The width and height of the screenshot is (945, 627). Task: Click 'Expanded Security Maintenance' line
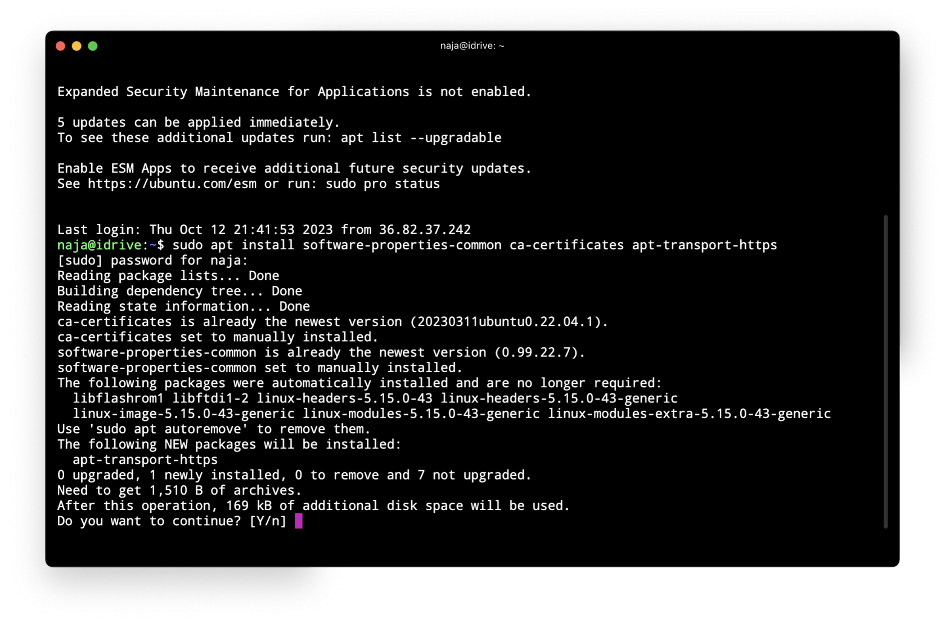coord(294,92)
